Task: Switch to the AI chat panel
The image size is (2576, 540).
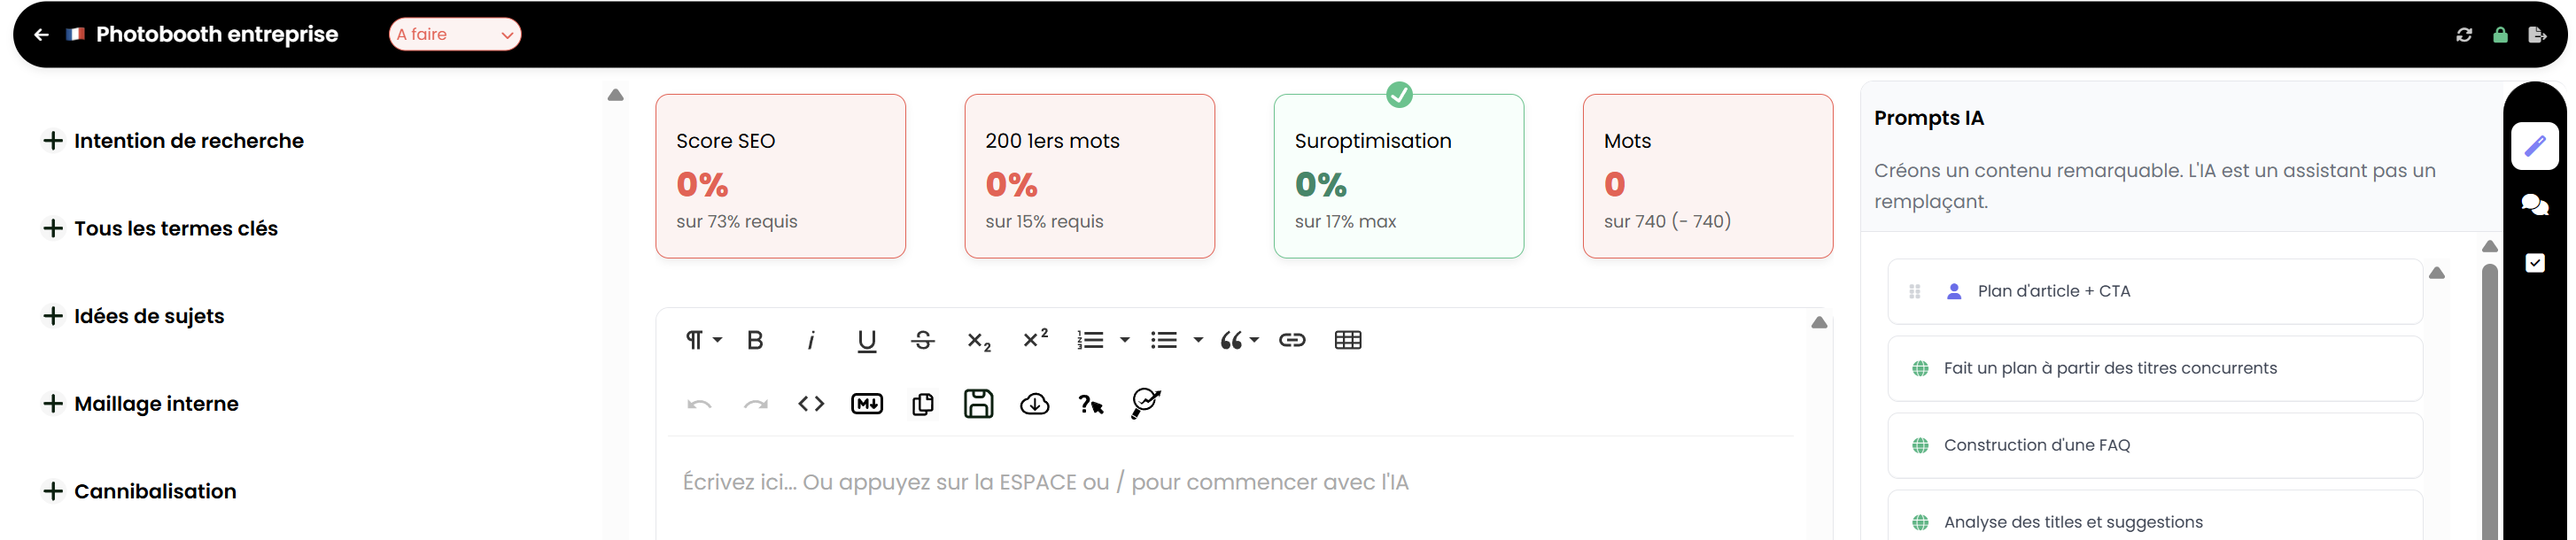Action: click(2537, 205)
